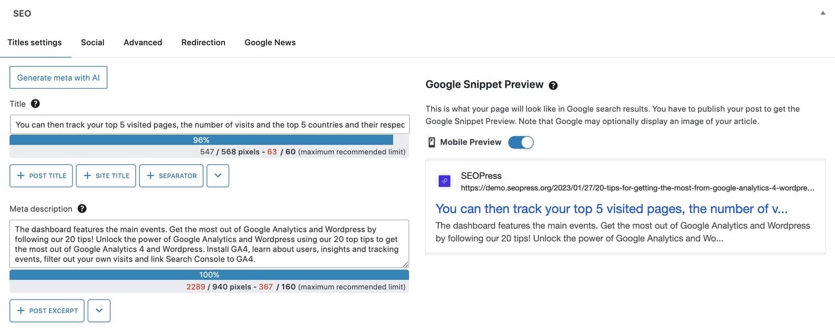This screenshot has height=335, width=835.
Task: Open the Redirection tab
Action: point(203,42)
